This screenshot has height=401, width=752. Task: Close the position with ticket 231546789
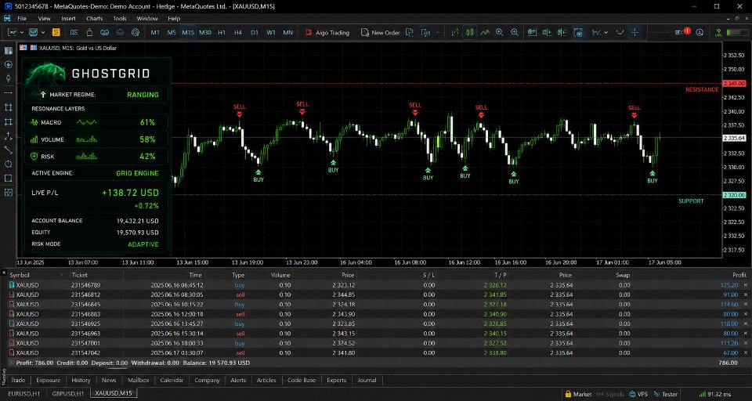745,285
